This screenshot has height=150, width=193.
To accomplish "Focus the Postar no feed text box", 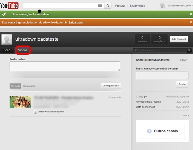I will click(65, 66).
